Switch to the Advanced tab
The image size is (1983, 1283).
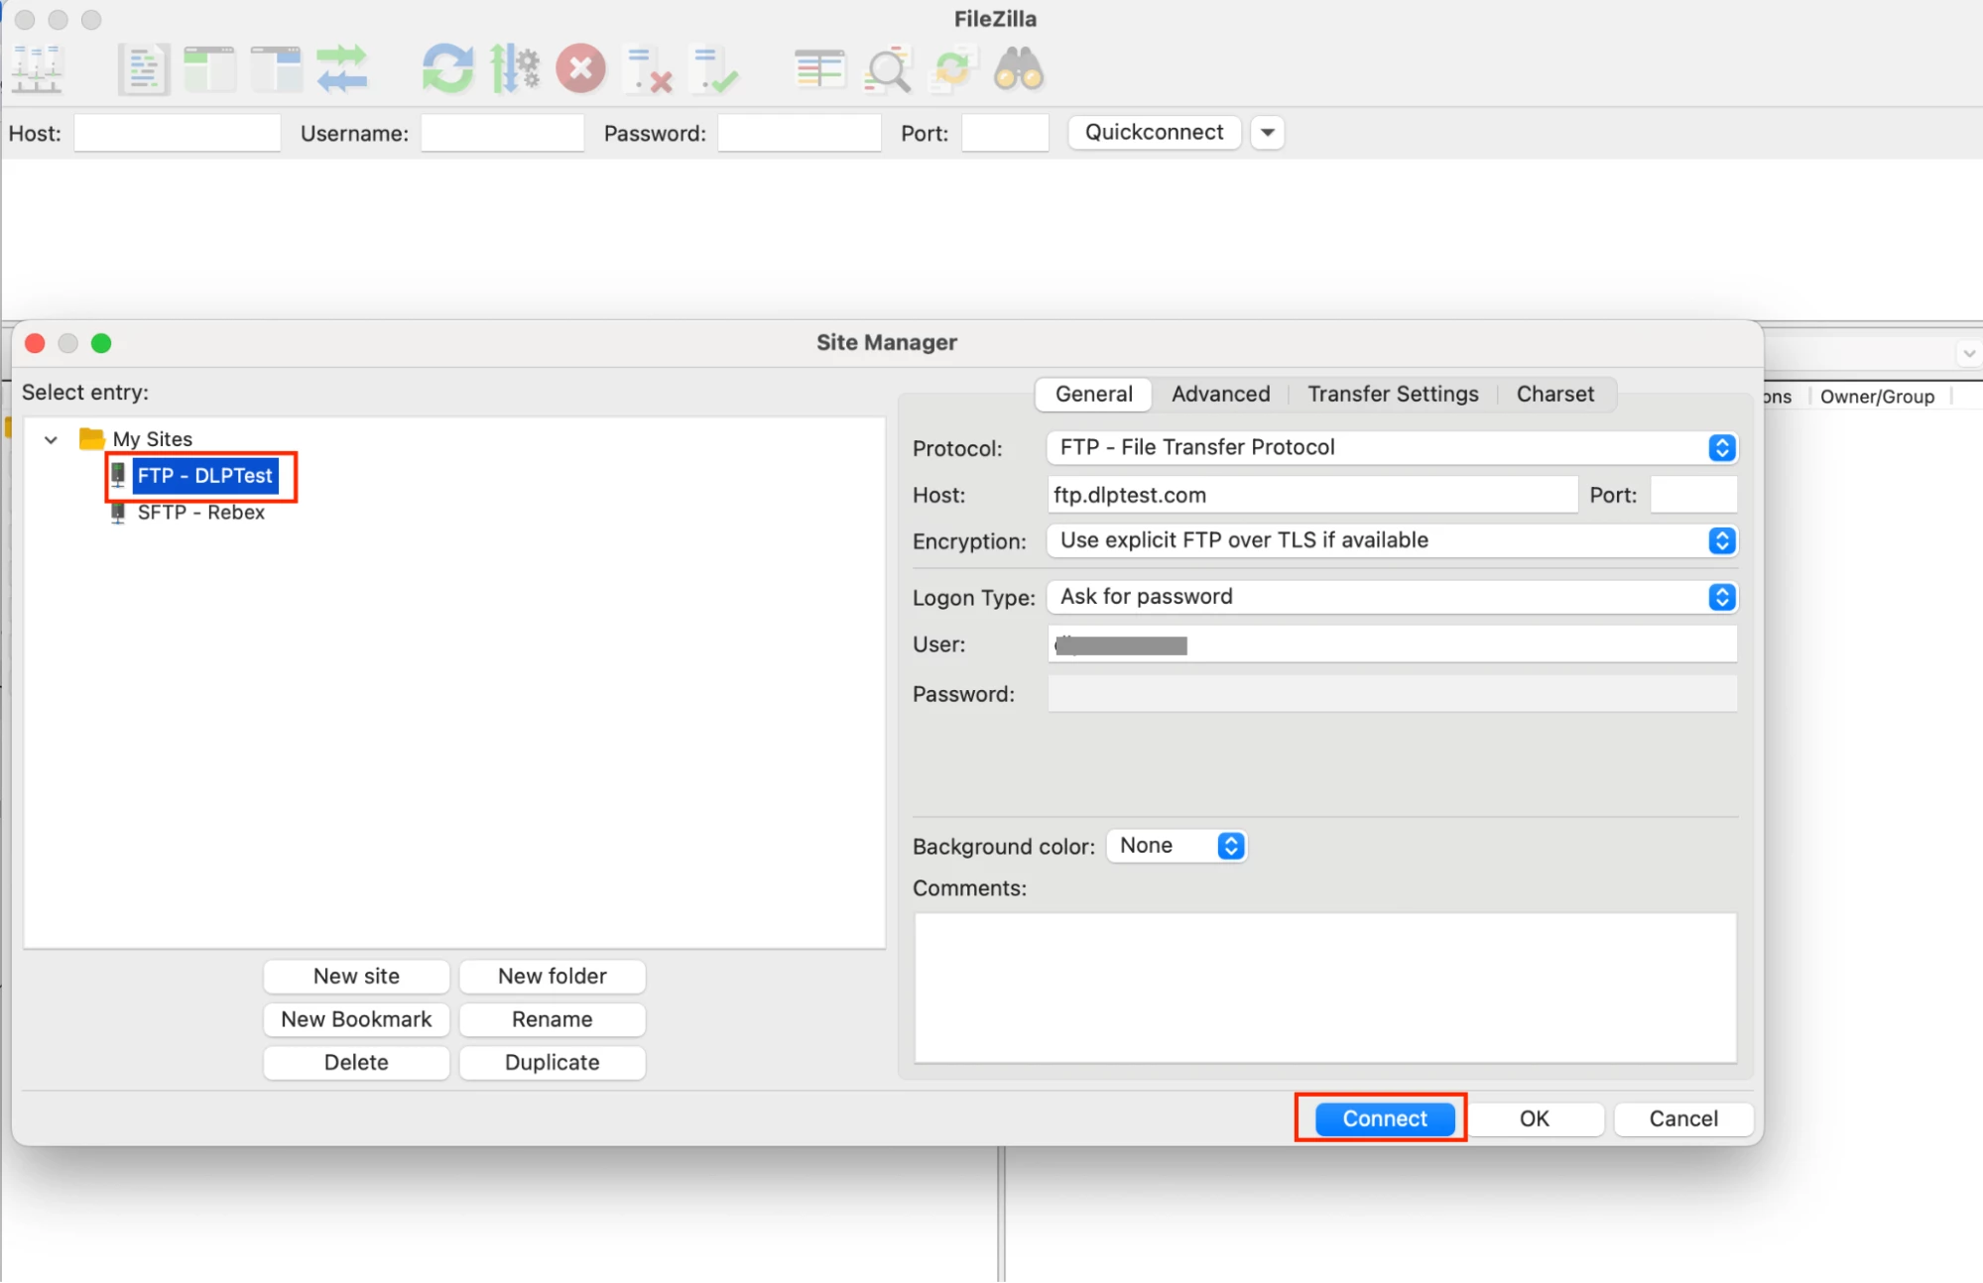[1220, 395]
